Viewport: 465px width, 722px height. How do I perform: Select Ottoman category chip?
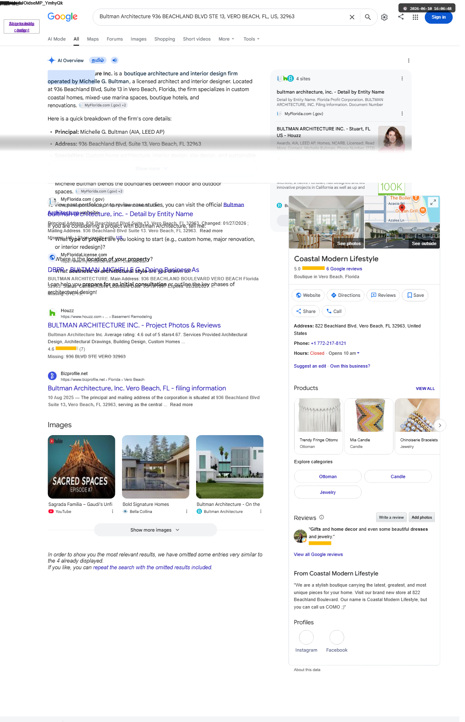point(328,477)
